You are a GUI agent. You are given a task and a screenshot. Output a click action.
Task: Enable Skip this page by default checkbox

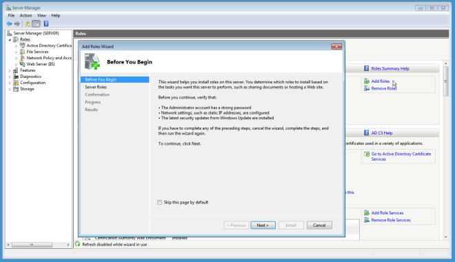click(160, 202)
